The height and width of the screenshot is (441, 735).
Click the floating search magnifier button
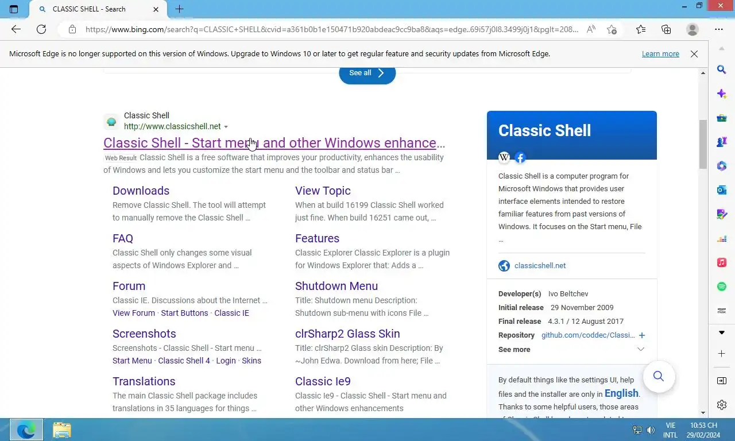[x=659, y=376]
